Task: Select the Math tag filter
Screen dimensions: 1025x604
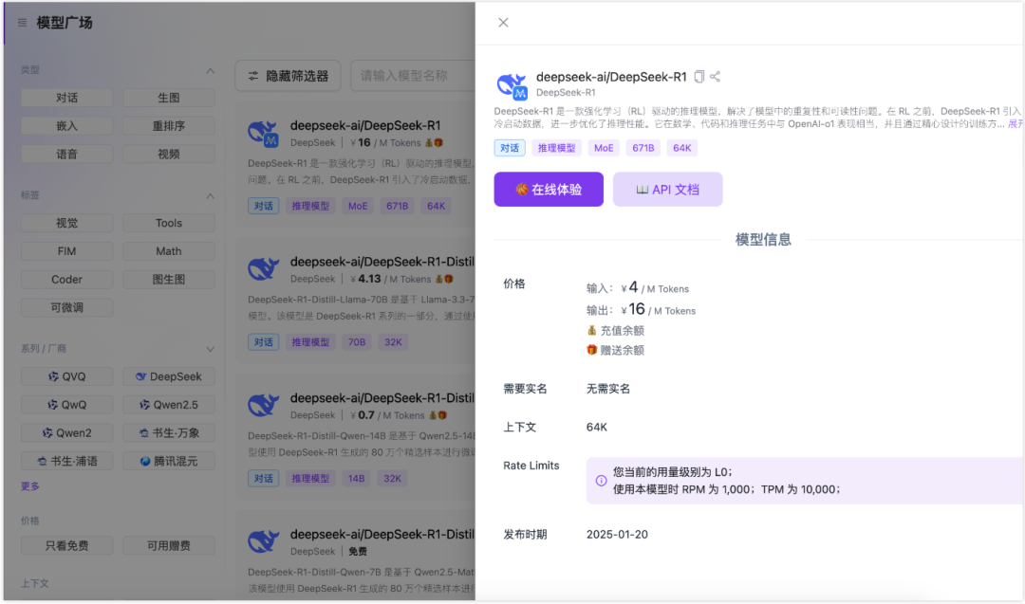Action: pyautogui.click(x=169, y=251)
